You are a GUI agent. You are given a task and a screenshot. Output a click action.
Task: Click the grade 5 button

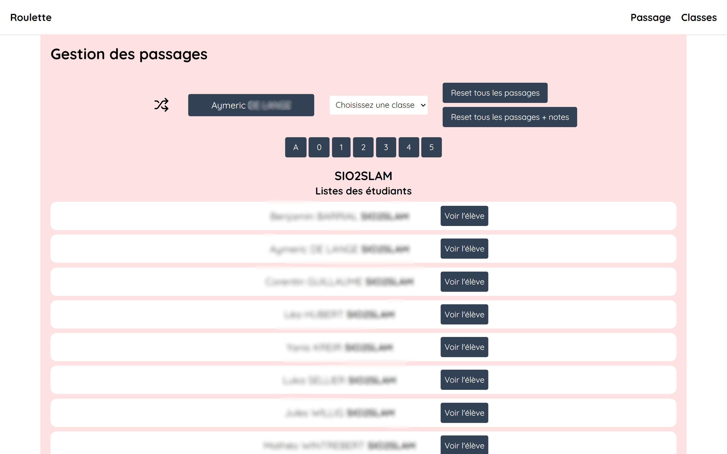click(431, 147)
